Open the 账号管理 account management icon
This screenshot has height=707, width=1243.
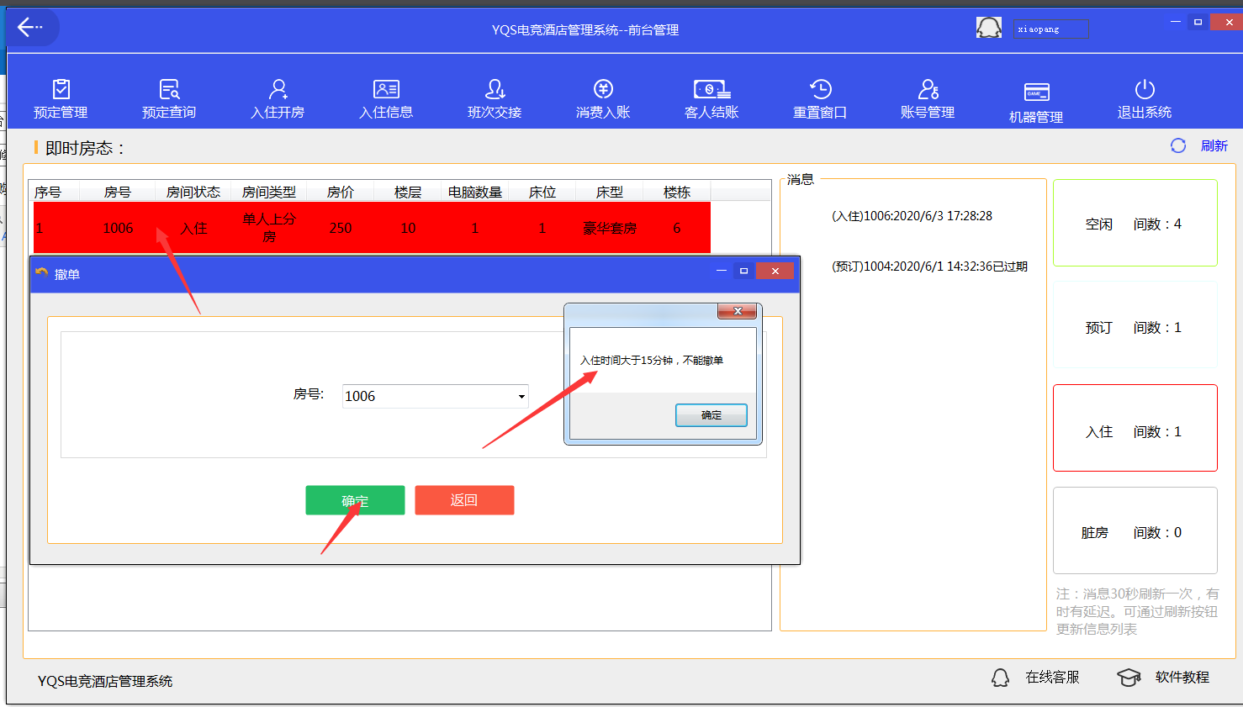[928, 98]
